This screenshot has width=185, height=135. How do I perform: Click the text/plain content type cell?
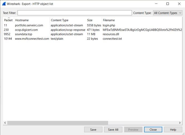click(x=57, y=39)
